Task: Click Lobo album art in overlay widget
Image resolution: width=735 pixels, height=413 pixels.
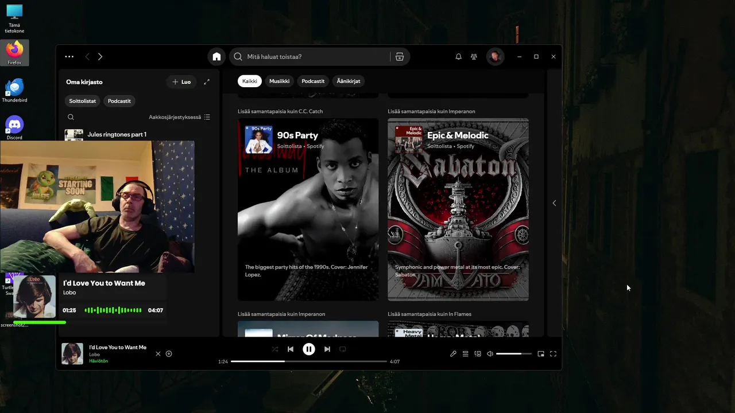Action: pyautogui.click(x=34, y=297)
